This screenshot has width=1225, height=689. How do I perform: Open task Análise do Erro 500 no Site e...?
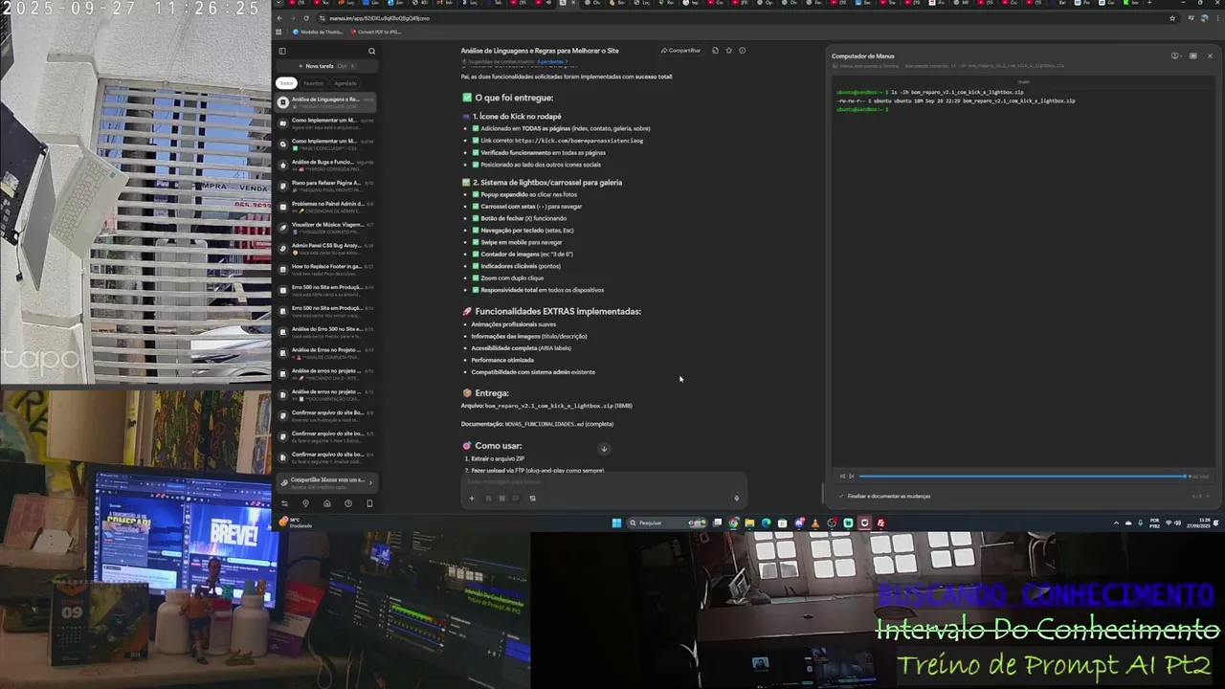coord(325,332)
